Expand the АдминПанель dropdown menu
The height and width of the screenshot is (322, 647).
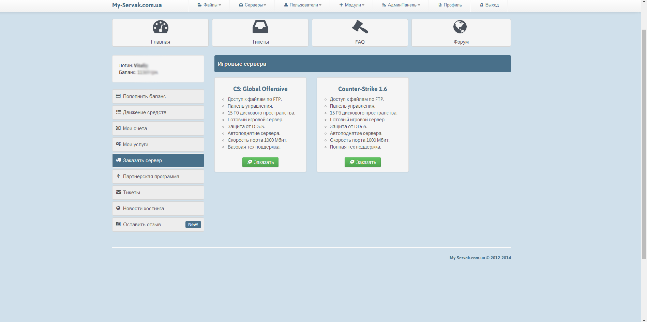coord(401,5)
